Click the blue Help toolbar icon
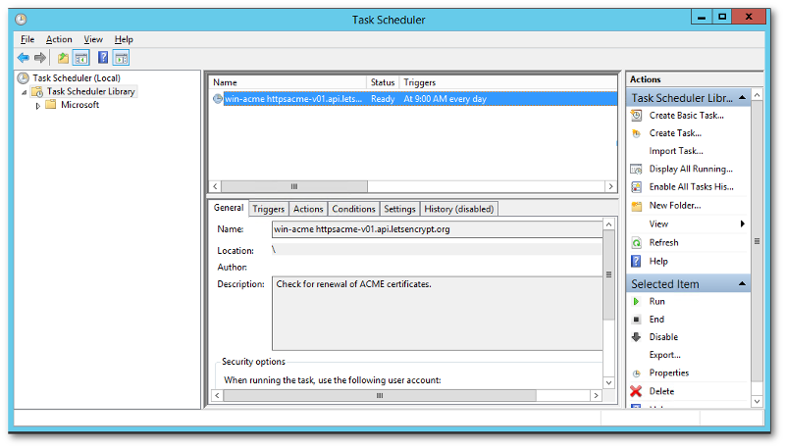 pyautogui.click(x=102, y=58)
